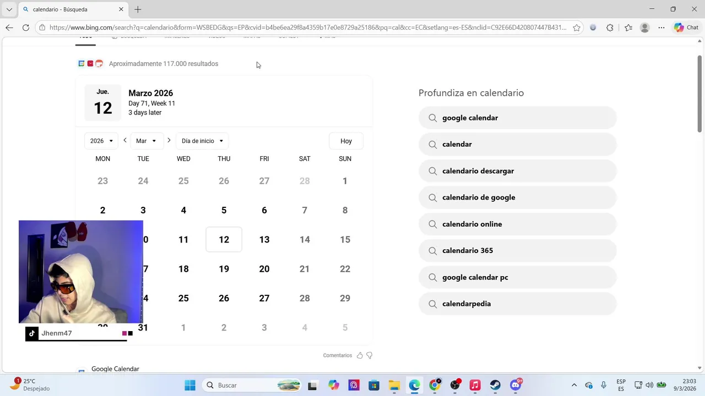Open Task View on the taskbar
This screenshot has width=705, height=396.
coord(312,385)
